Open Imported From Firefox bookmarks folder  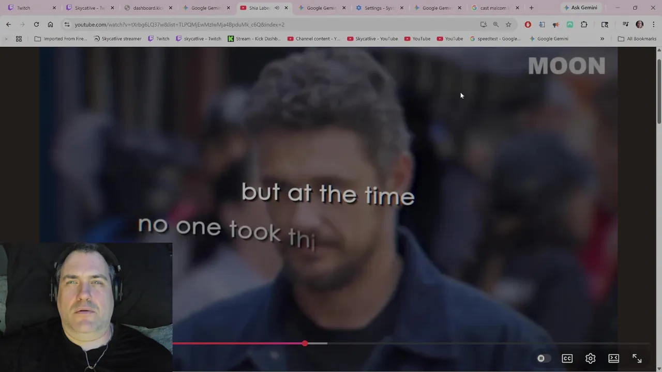[x=61, y=39]
